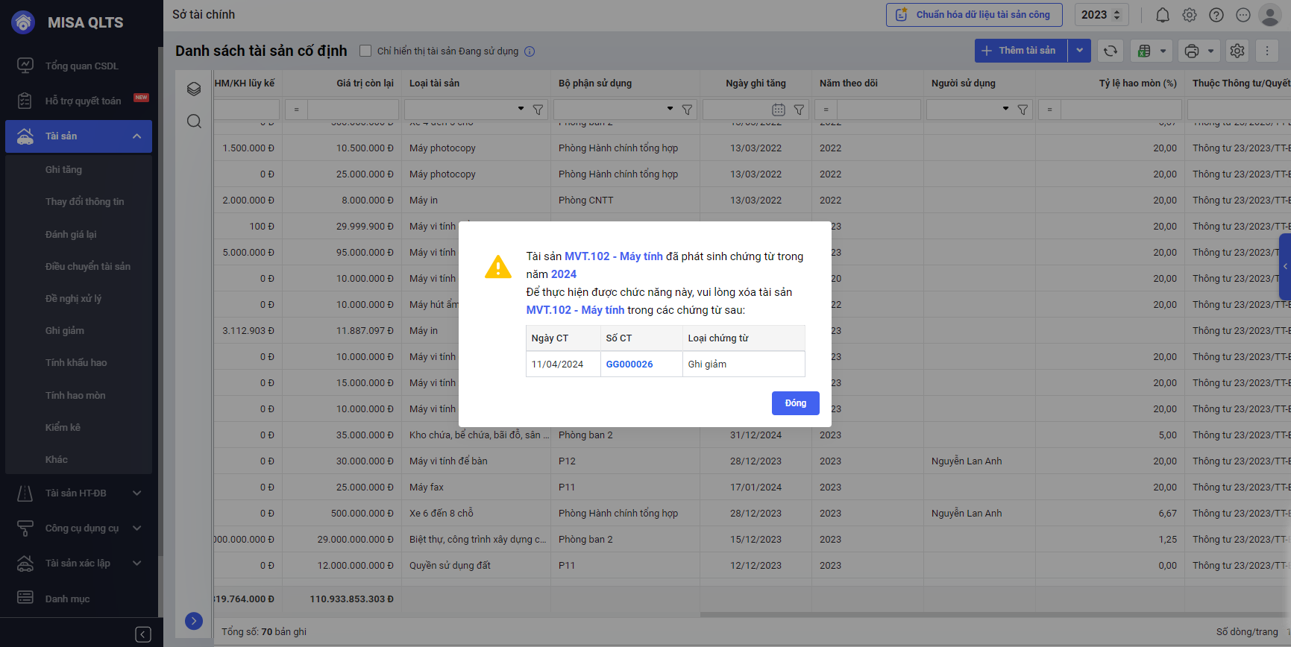
Task: Click the layers icon in left panel
Action: (x=194, y=89)
